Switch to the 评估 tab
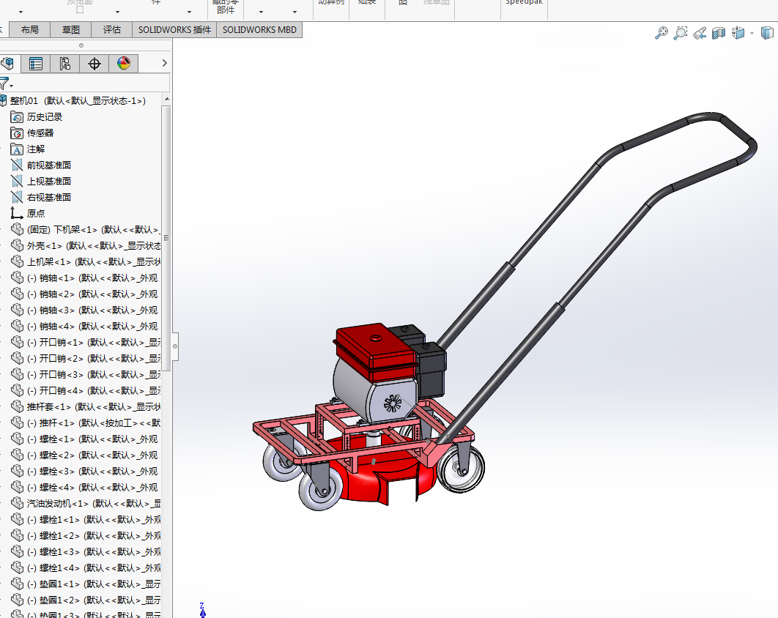Viewport: 778px width, 618px height. point(111,30)
